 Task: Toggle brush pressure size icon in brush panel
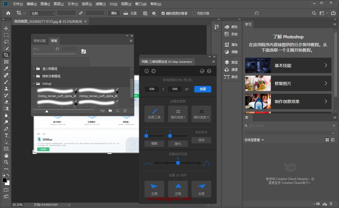pyautogui.click(x=84, y=51)
